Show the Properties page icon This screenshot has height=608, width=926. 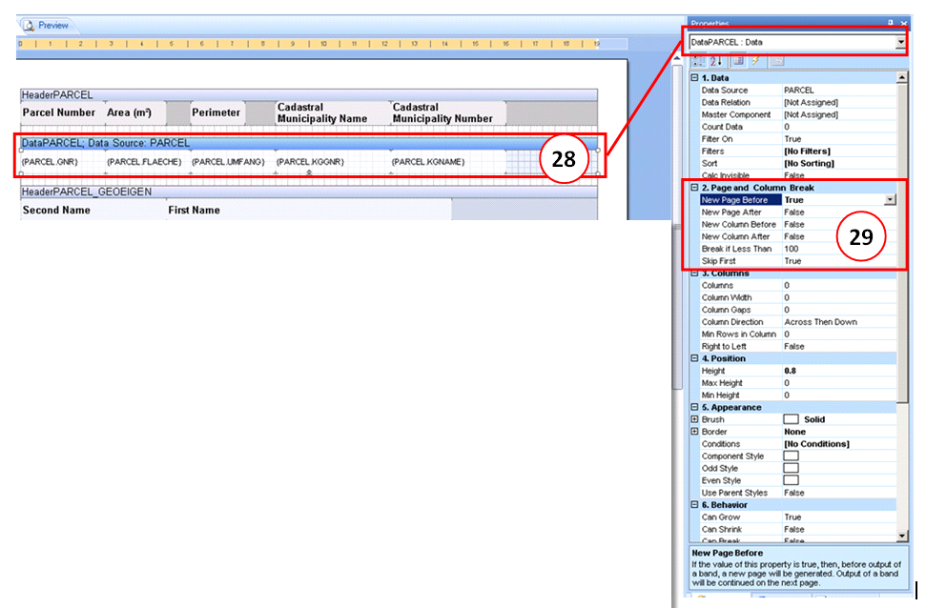(736, 61)
